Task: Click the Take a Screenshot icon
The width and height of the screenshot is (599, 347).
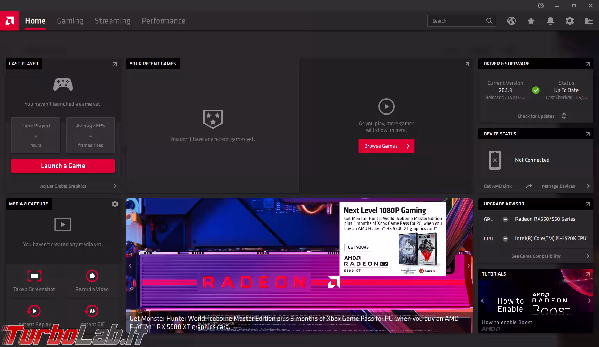Action: (x=34, y=276)
